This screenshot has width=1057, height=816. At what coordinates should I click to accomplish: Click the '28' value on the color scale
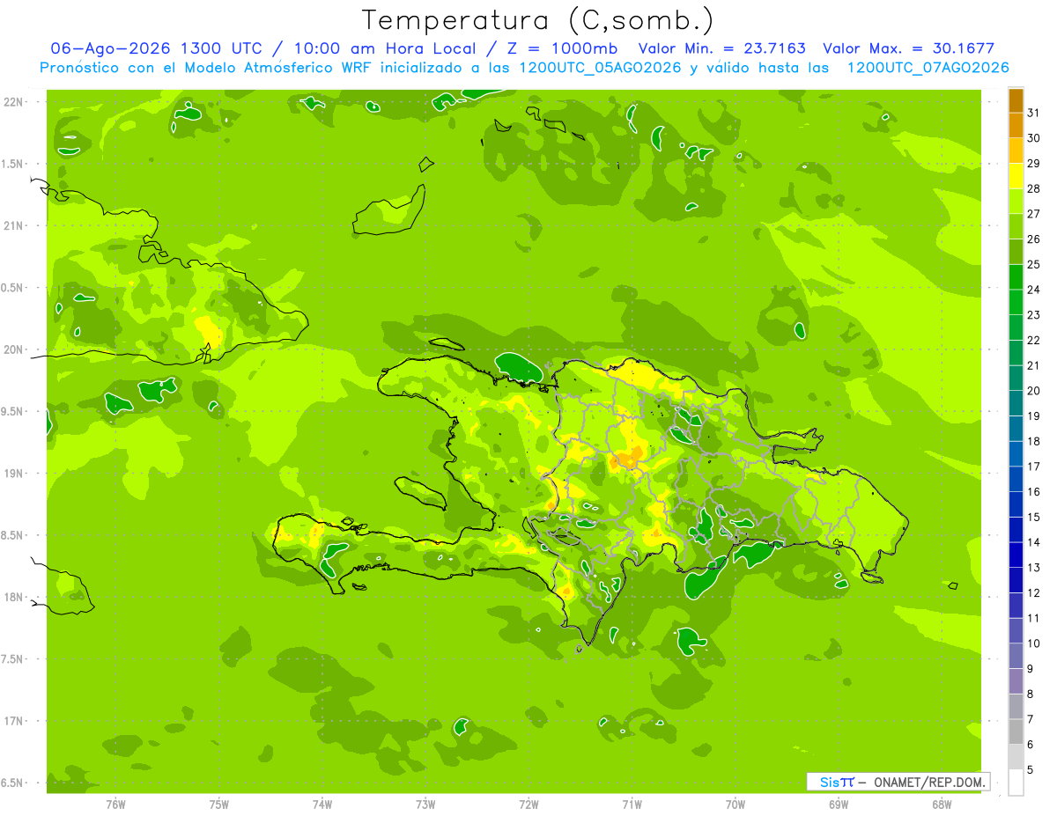[x=1033, y=188]
